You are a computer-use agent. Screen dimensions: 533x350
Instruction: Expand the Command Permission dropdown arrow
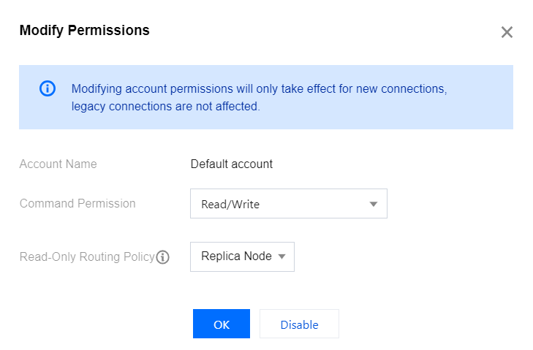coord(373,204)
